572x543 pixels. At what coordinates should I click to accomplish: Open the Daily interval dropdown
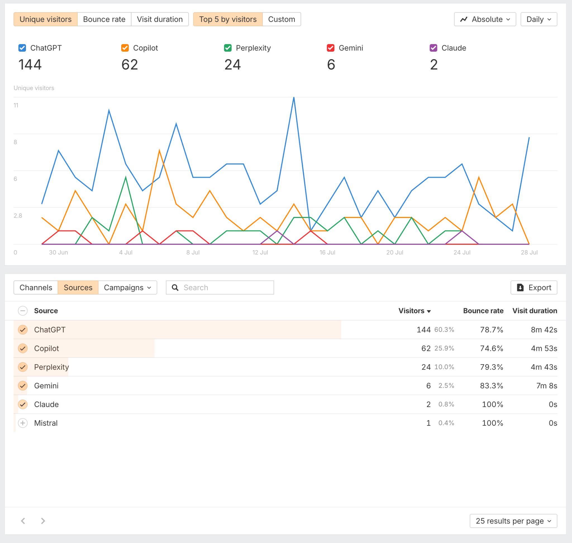539,19
